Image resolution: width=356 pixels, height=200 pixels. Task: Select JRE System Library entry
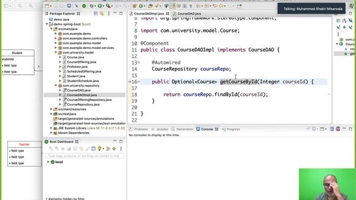point(91,128)
